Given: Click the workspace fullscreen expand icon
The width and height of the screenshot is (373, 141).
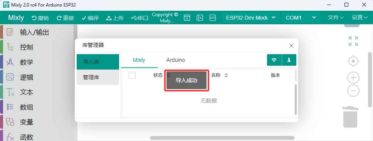Looking at the screenshot, I should pyautogui.click(x=353, y=41).
